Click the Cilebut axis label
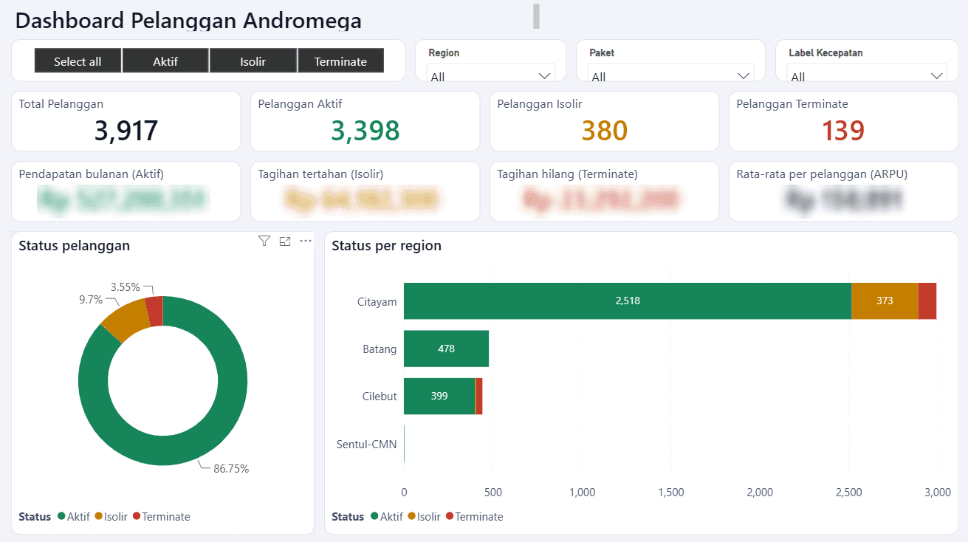This screenshot has width=968, height=542. [379, 397]
